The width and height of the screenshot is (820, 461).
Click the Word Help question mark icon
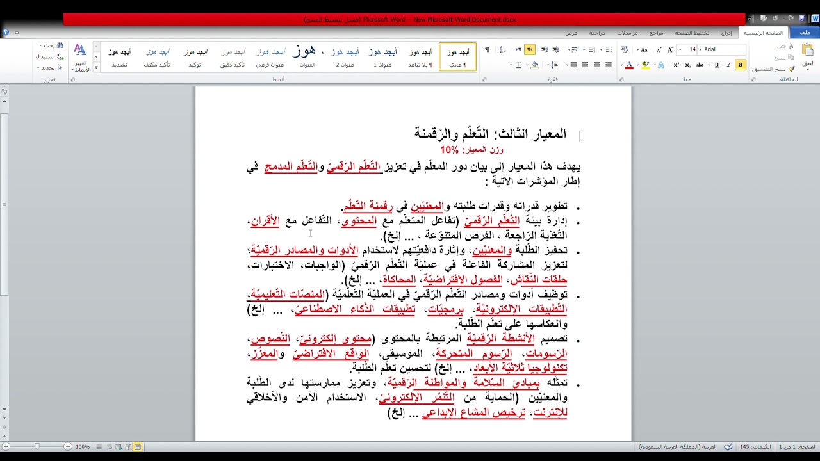(x=5, y=32)
